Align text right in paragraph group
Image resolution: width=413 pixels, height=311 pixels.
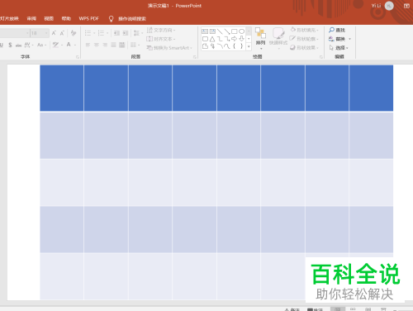point(105,45)
